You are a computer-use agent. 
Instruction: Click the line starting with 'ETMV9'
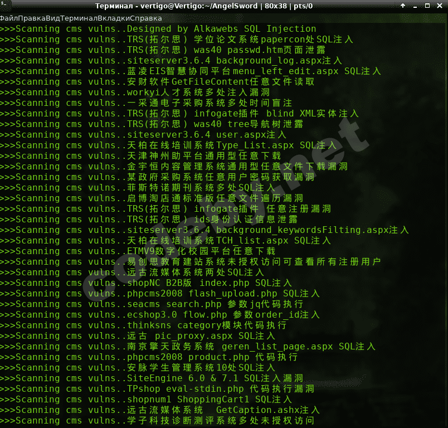138,251
